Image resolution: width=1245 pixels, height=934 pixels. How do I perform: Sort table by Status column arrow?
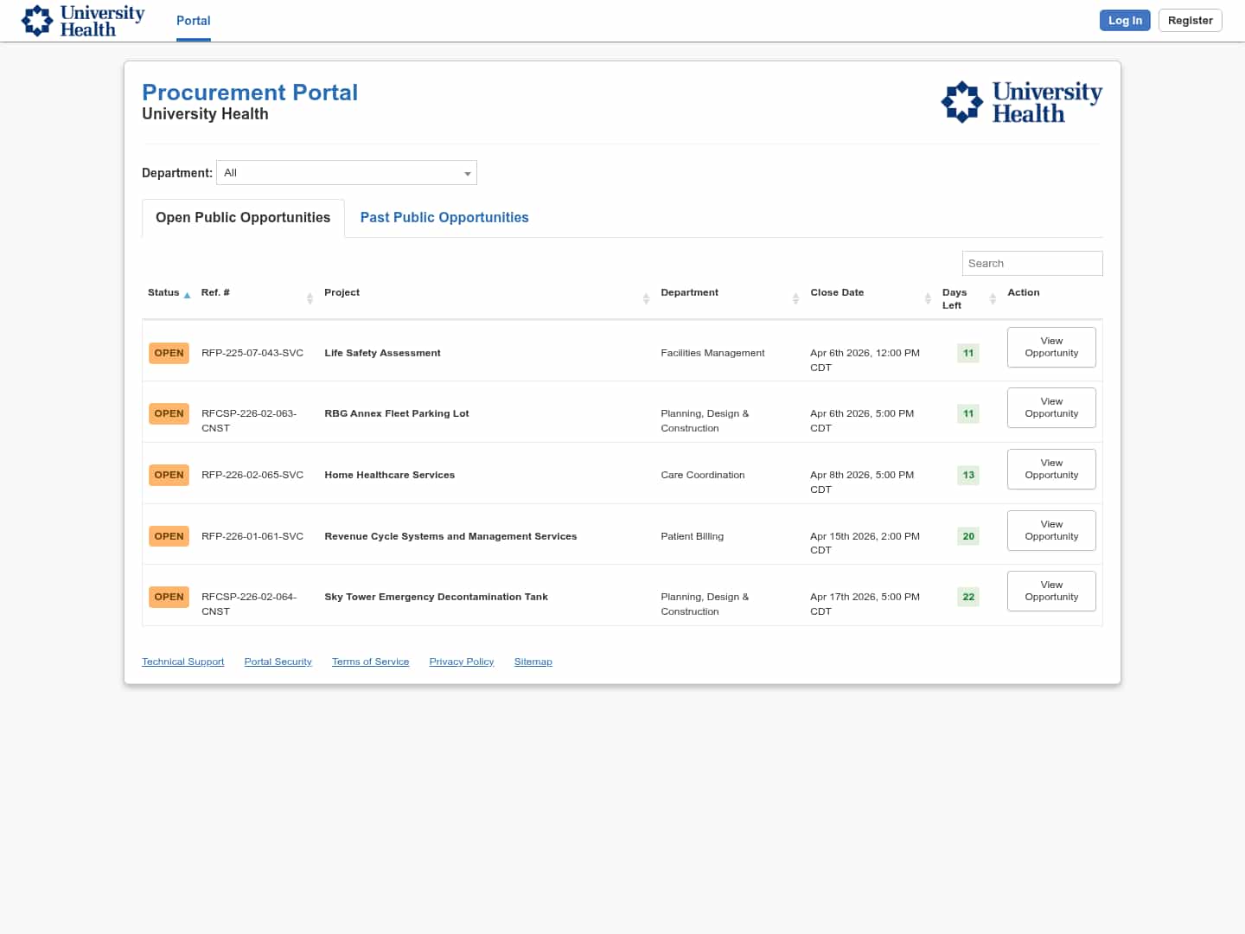(x=187, y=295)
